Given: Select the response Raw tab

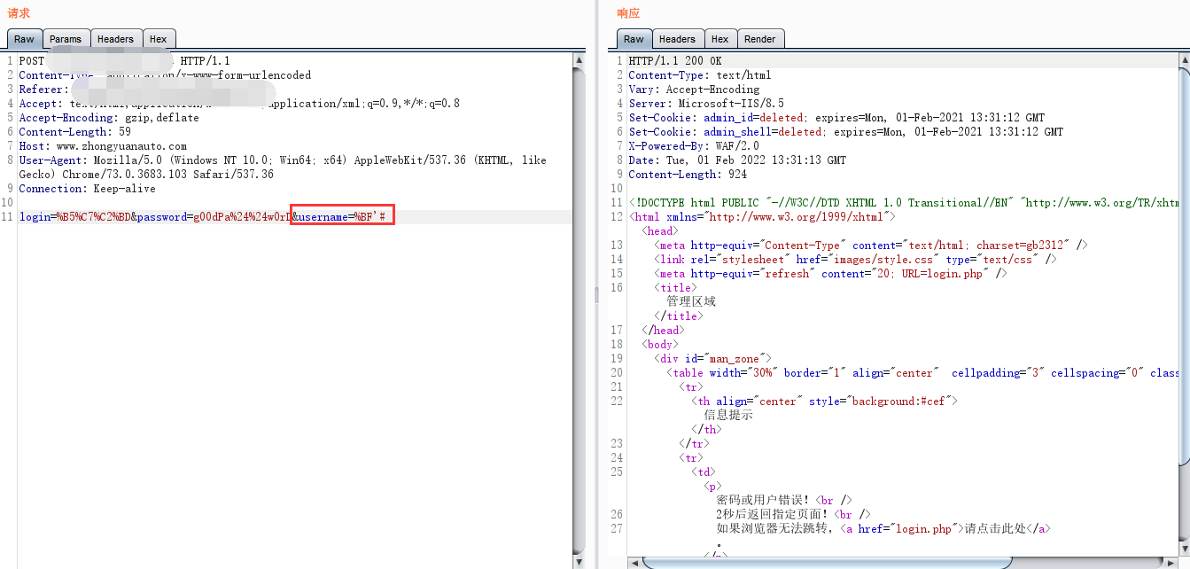Looking at the screenshot, I should point(634,39).
